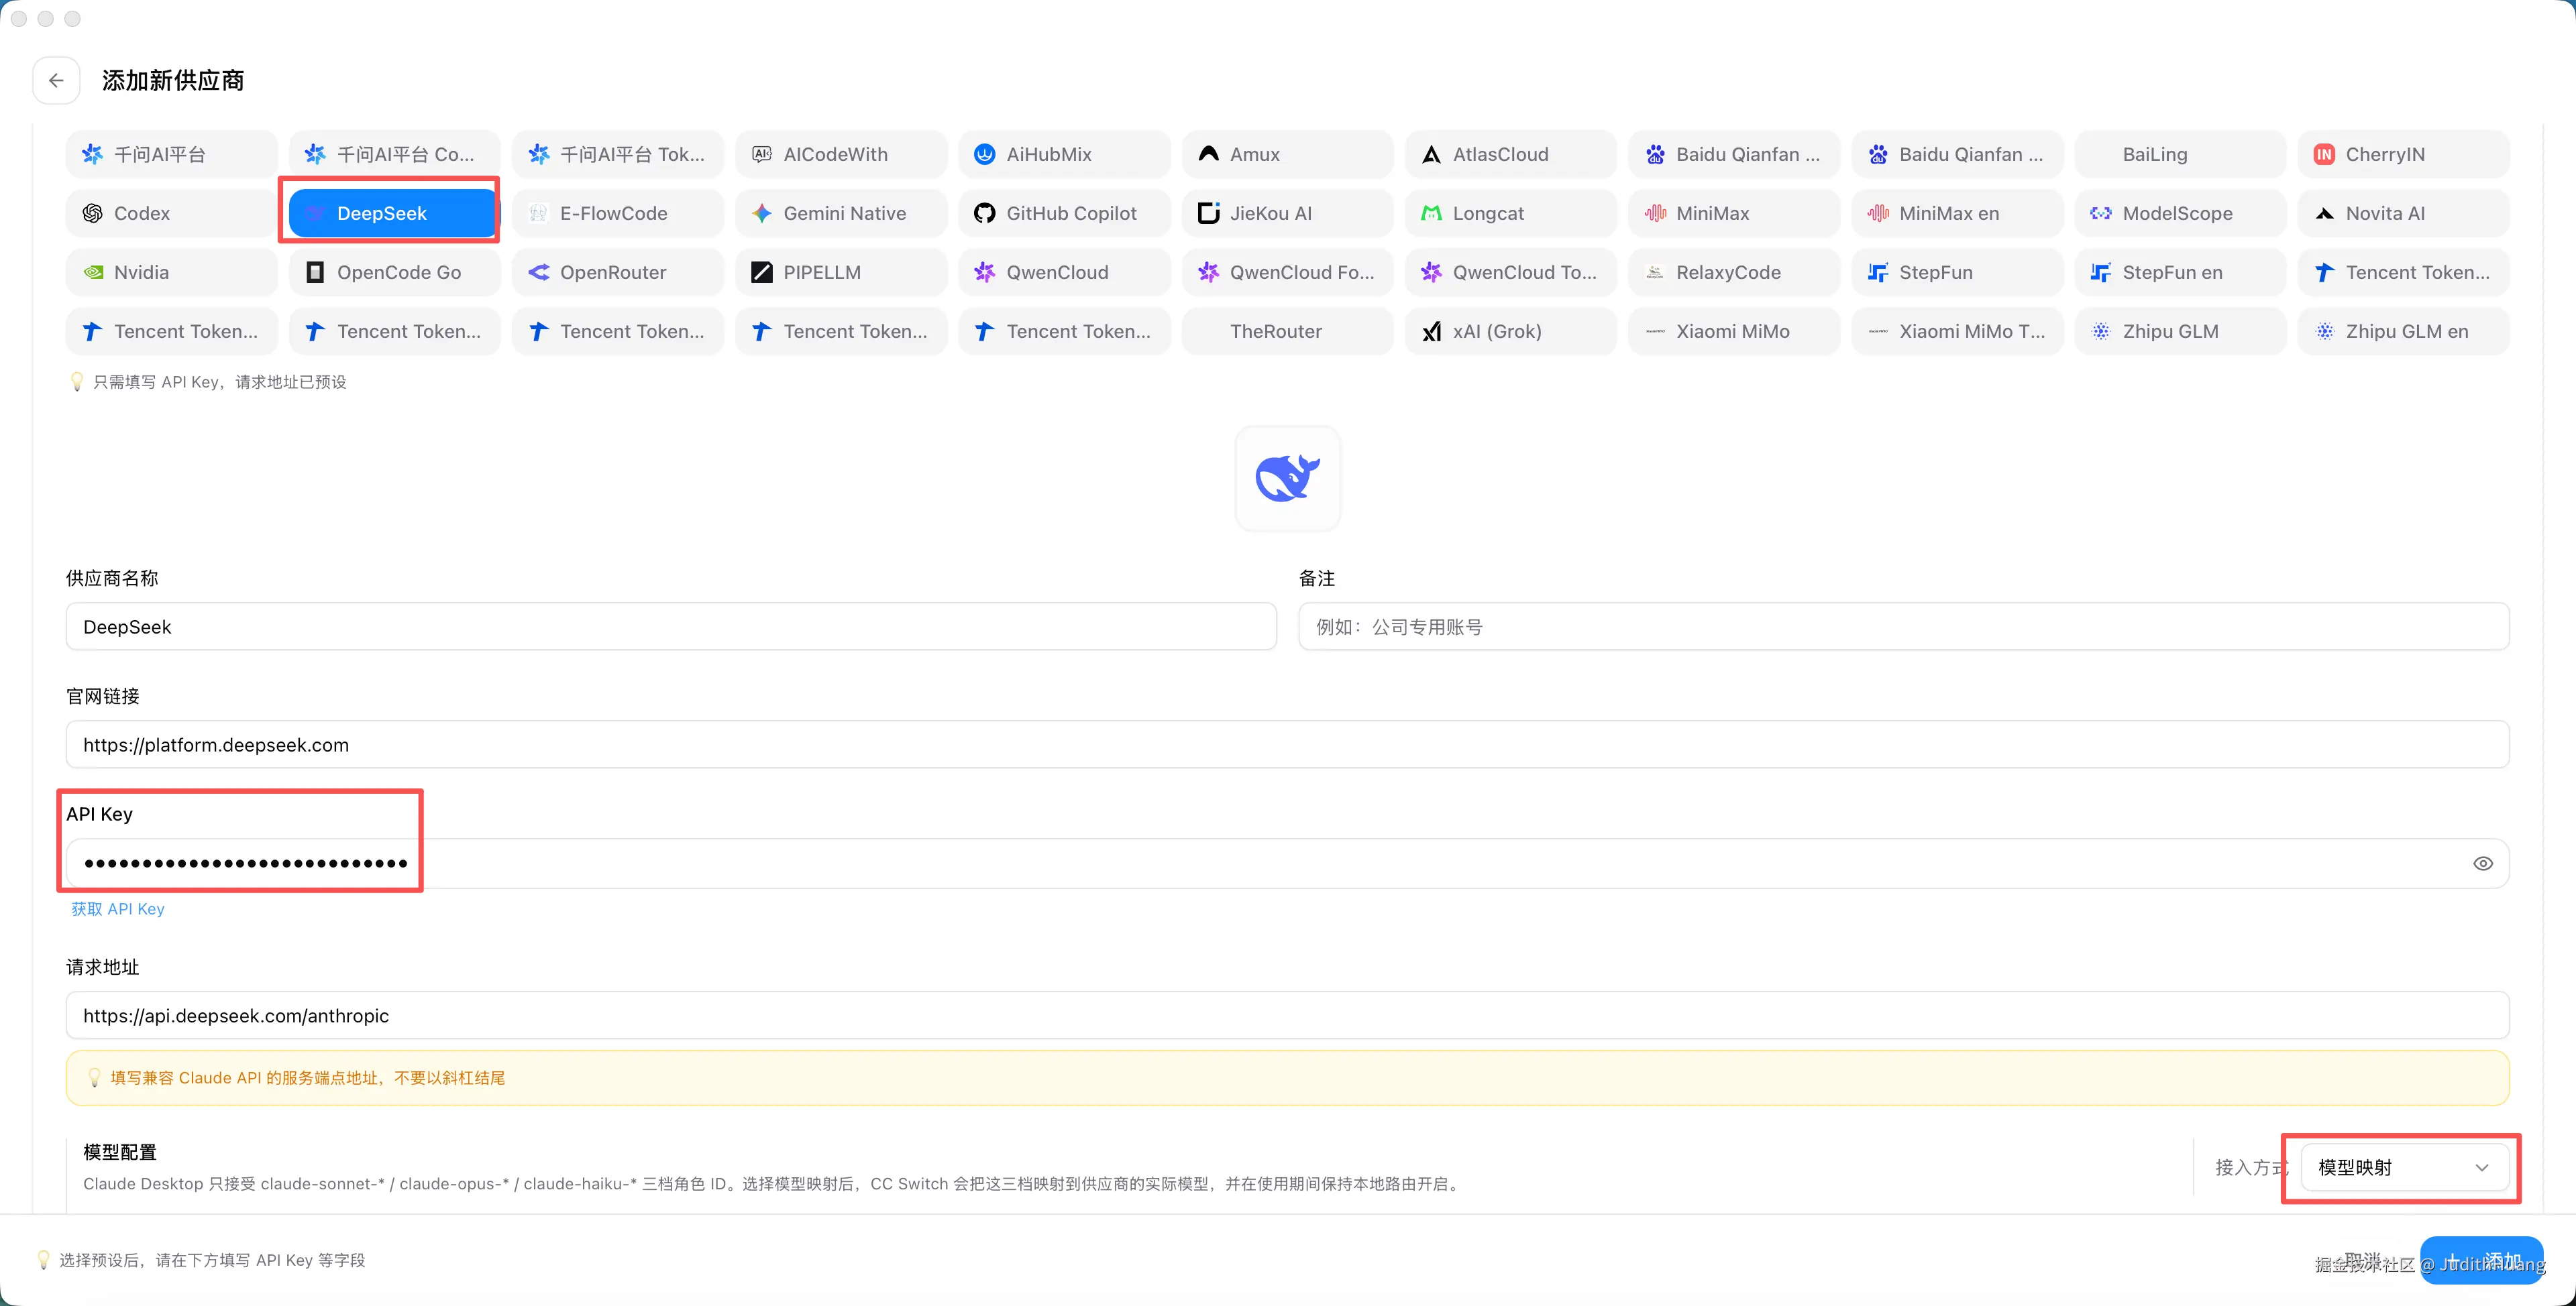Choose Xiaomi MiMo provider
Screen dimensions: 2576x1306
pos(1734,331)
